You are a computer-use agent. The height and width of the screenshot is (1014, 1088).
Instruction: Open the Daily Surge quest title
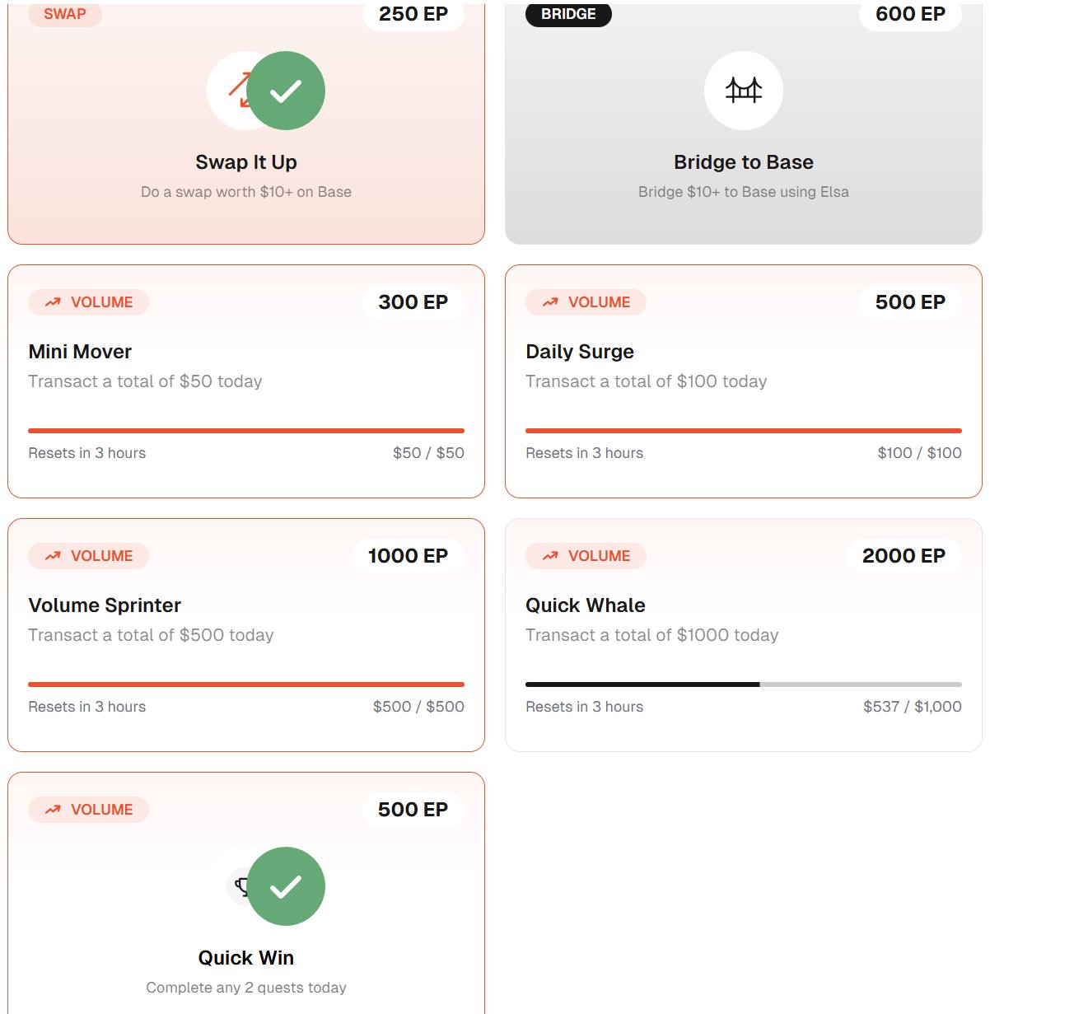point(580,352)
